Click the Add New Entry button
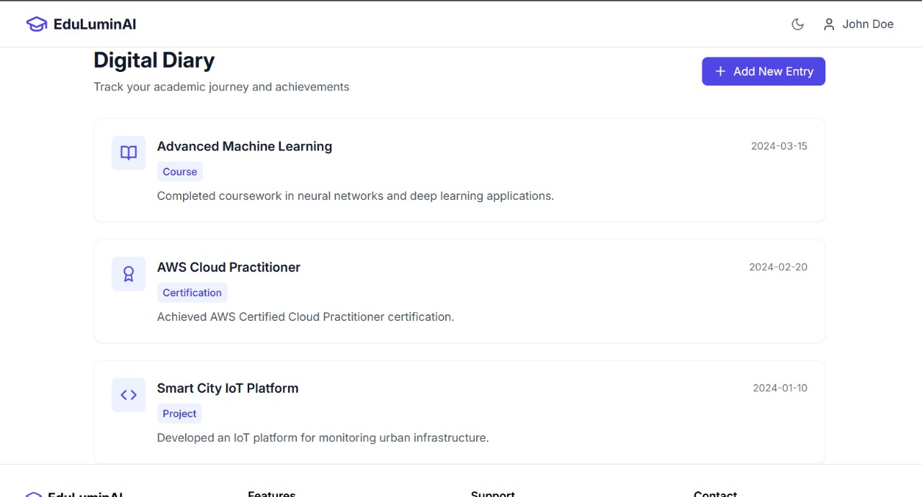 764,71
